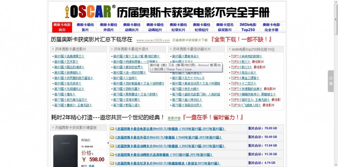Open the 奥斯卡最佳影片 nav tab
338x167 pixels.
pyautogui.click(x=85, y=27)
